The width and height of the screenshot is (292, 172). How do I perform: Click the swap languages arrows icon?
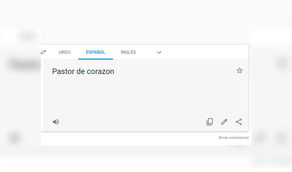click(44, 52)
